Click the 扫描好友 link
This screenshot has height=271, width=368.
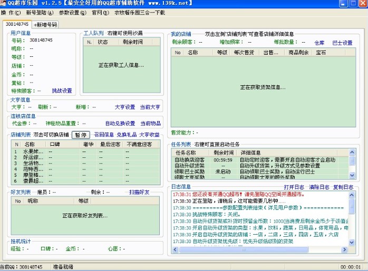point(139,192)
